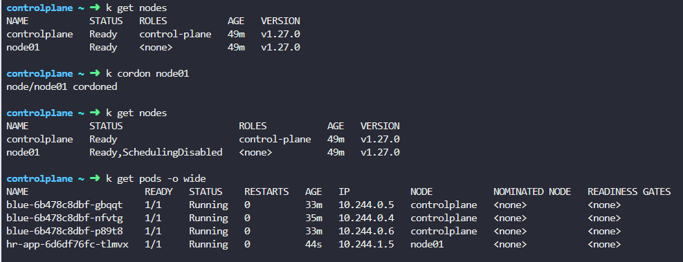Click nominated node <none> of blue-6b478c8dbf-gbqqt
Viewport: 683px width, 262px height.
[510, 205]
